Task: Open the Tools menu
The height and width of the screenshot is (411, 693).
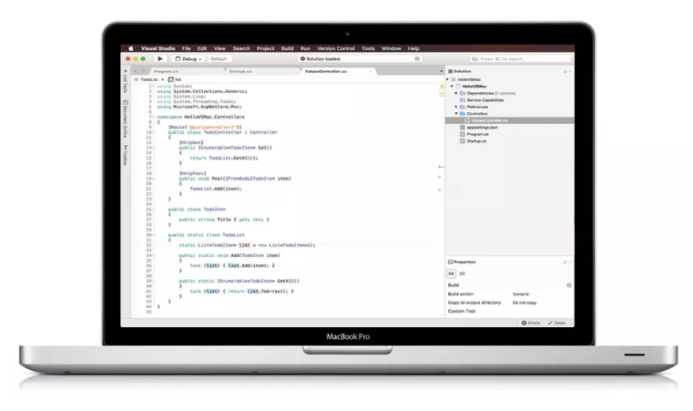Action: [368, 48]
